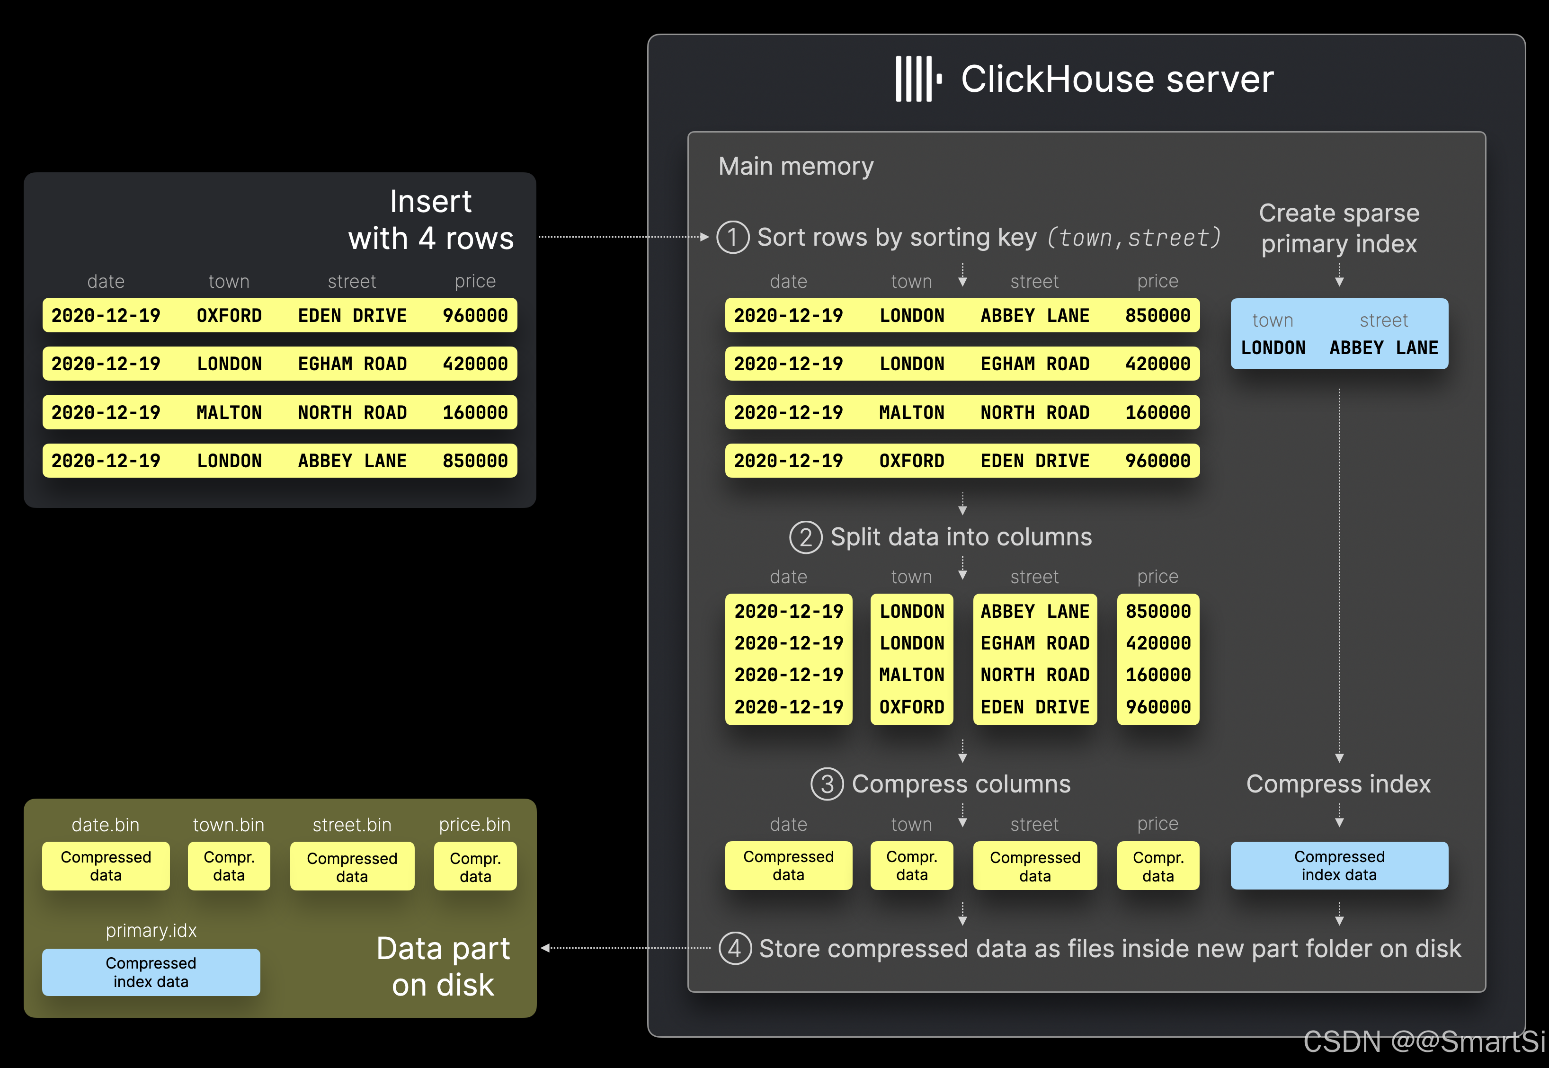Click the "Compressed data" box under street.bin
1549x1068 pixels.
[352, 866]
